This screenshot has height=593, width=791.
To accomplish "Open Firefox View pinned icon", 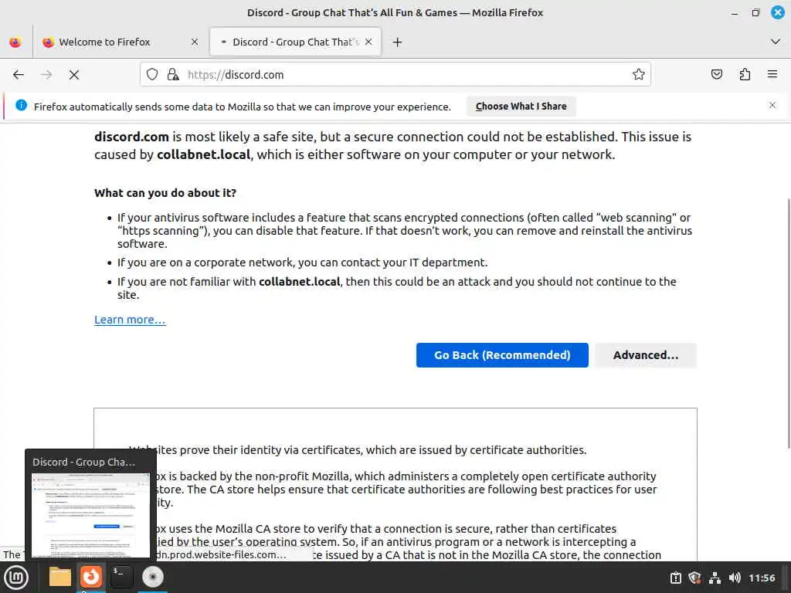I will 15,42.
